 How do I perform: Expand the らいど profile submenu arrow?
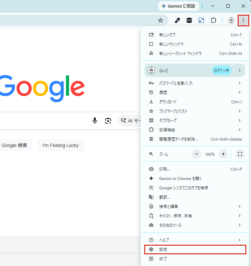(240, 70)
